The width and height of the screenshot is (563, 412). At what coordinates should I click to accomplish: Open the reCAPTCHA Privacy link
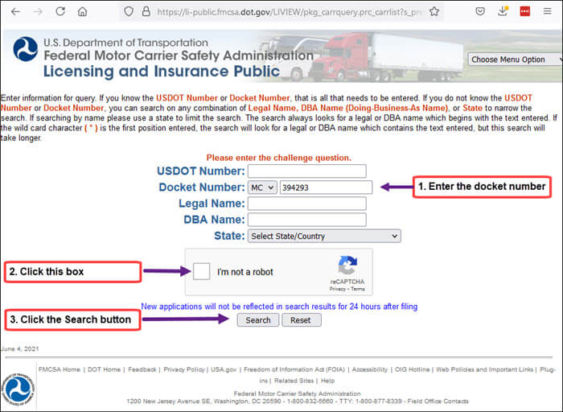[x=337, y=289]
